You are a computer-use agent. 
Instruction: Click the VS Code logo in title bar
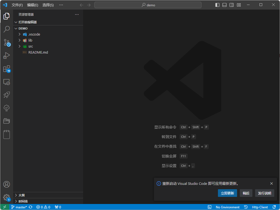point(5,5)
